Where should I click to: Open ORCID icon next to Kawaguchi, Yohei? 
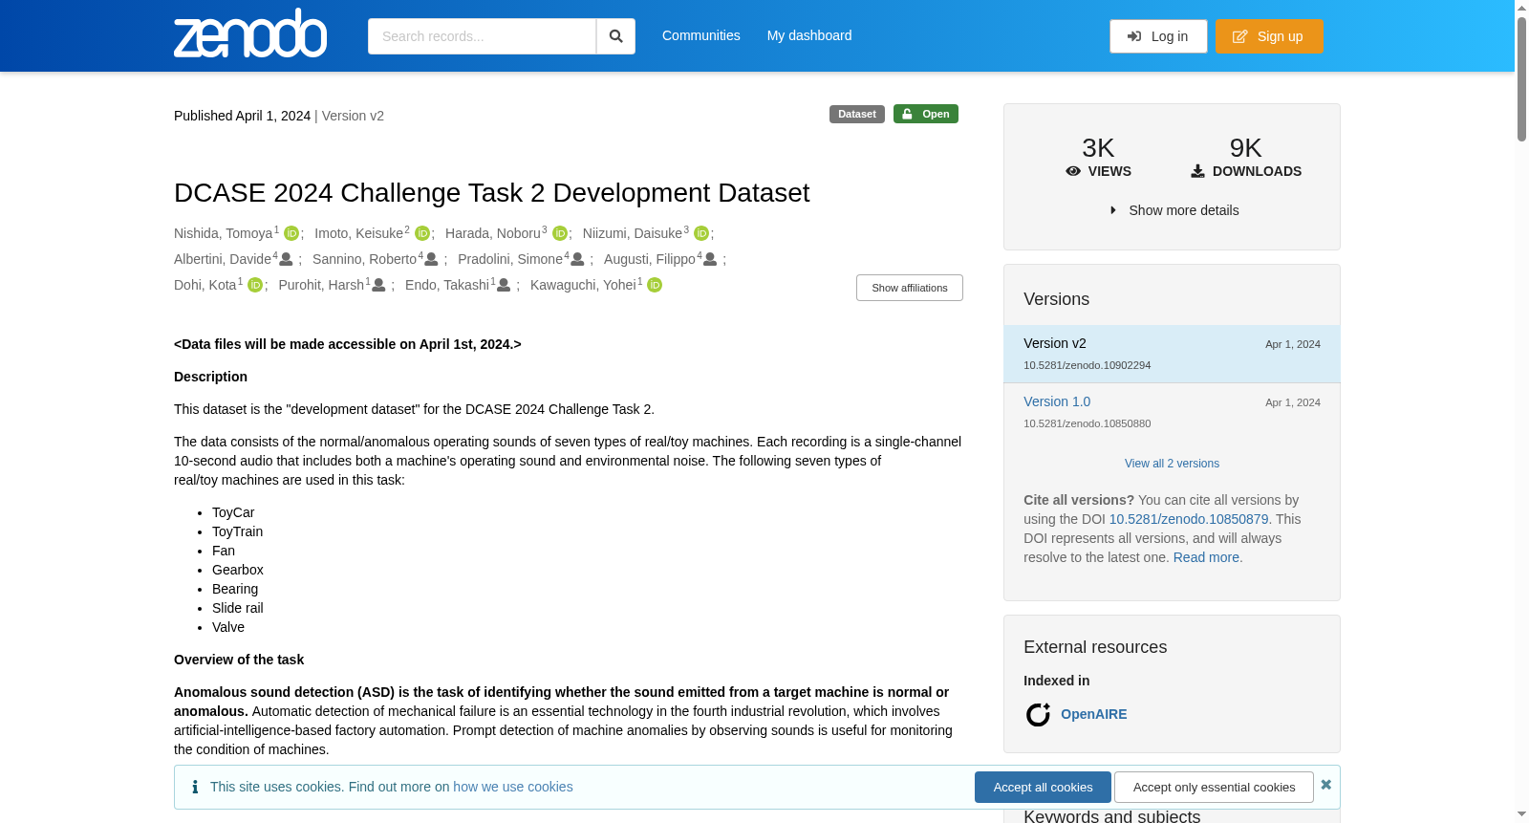655,285
